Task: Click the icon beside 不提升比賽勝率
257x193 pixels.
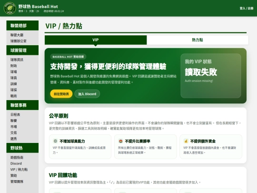Action: pos(120,141)
